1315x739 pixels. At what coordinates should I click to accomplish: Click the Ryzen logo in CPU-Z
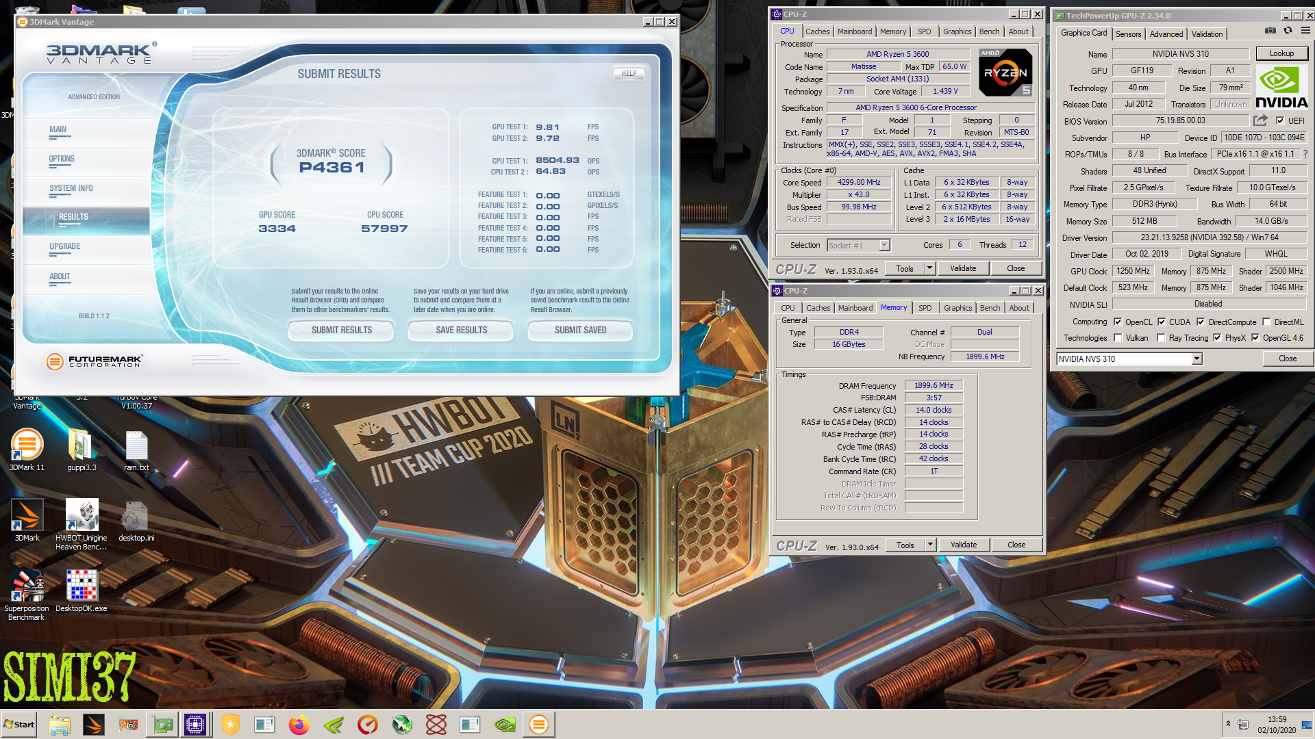1005,73
